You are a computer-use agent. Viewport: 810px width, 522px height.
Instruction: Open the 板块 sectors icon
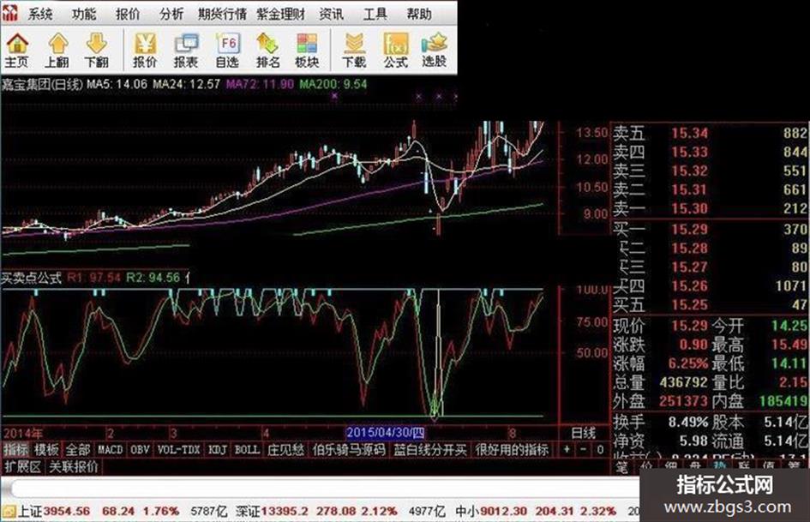pyautogui.click(x=307, y=50)
